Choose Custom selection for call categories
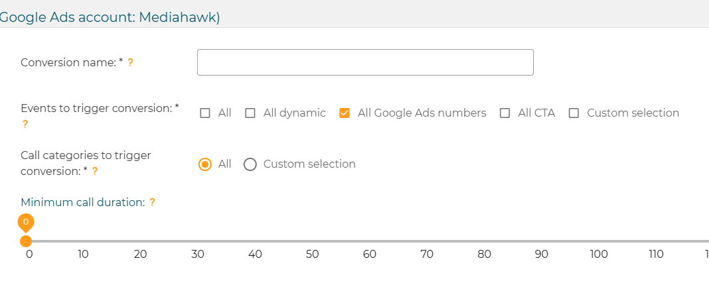This screenshot has height=287, width=709. point(250,164)
